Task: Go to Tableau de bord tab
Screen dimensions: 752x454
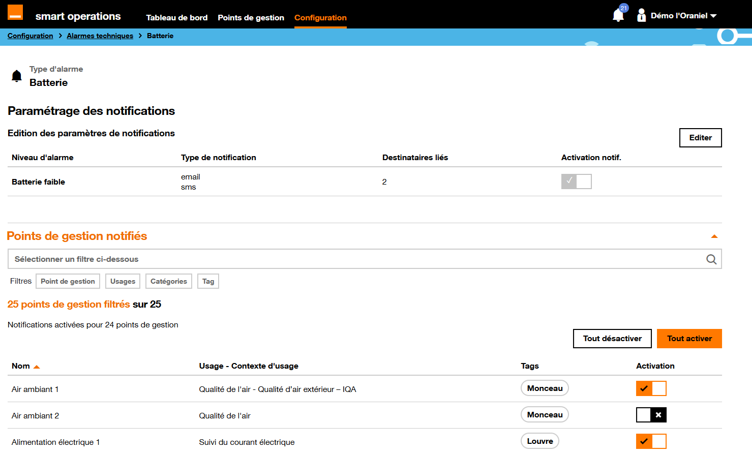Action: [177, 18]
